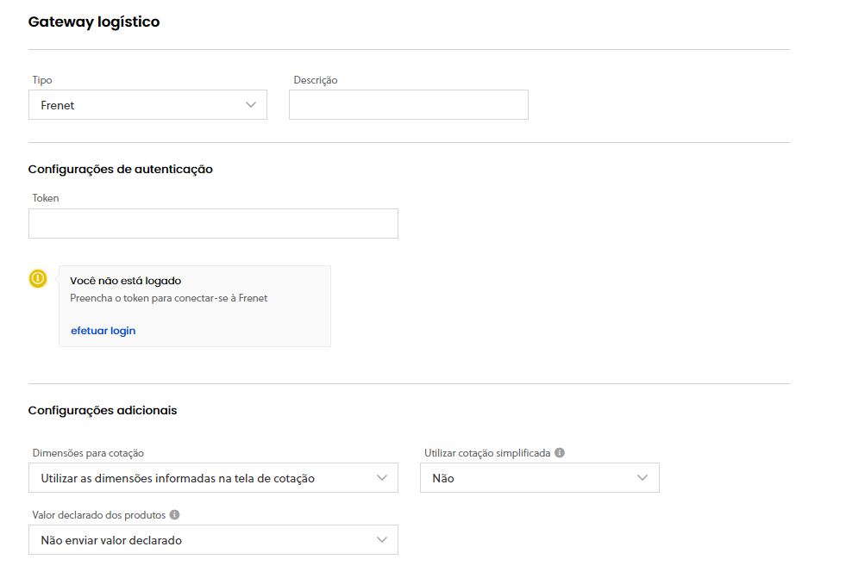846x578 pixels.
Task: Expand the "Dimensões para cotação" dropdown
Action: (213, 477)
